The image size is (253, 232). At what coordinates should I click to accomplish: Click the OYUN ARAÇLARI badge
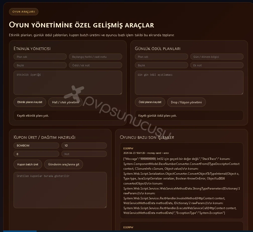click(x=24, y=12)
